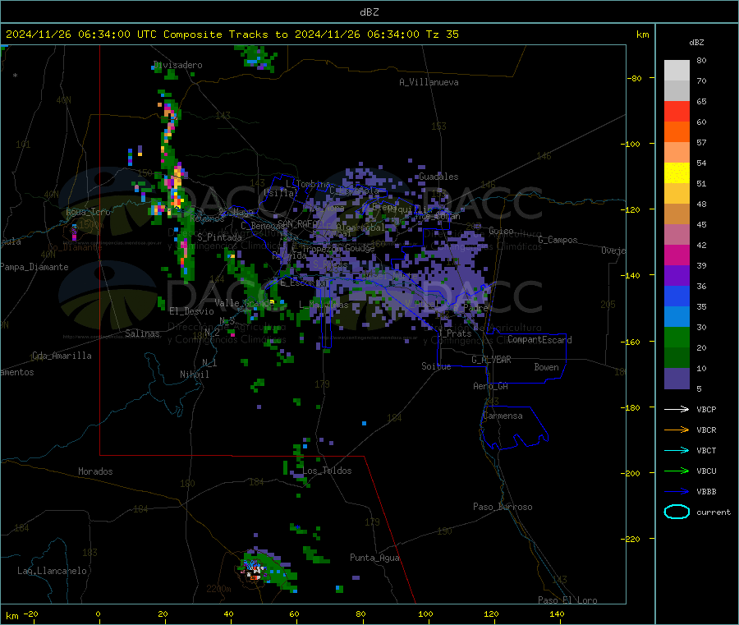Screen dimensions: 739x625
Task: Select the yellow 51-54 dBZ color swatch
Action: (677, 173)
